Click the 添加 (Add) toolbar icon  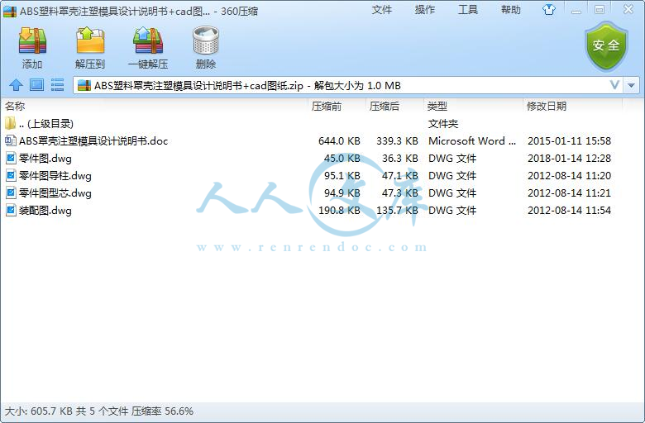(32, 41)
